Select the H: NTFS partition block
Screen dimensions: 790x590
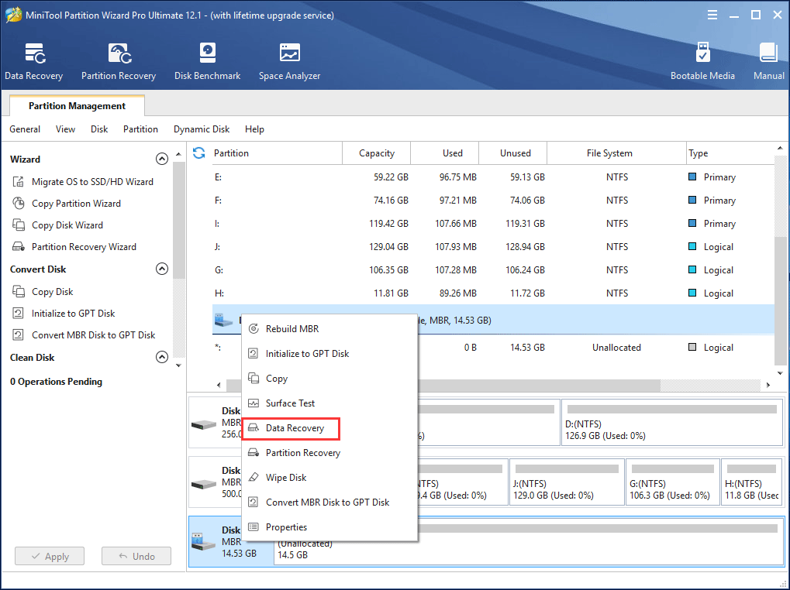pyautogui.click(x=750, y=482)
